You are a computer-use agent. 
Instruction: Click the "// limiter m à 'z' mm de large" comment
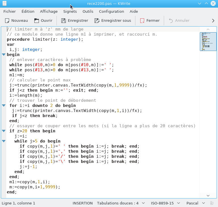point(45,29)
